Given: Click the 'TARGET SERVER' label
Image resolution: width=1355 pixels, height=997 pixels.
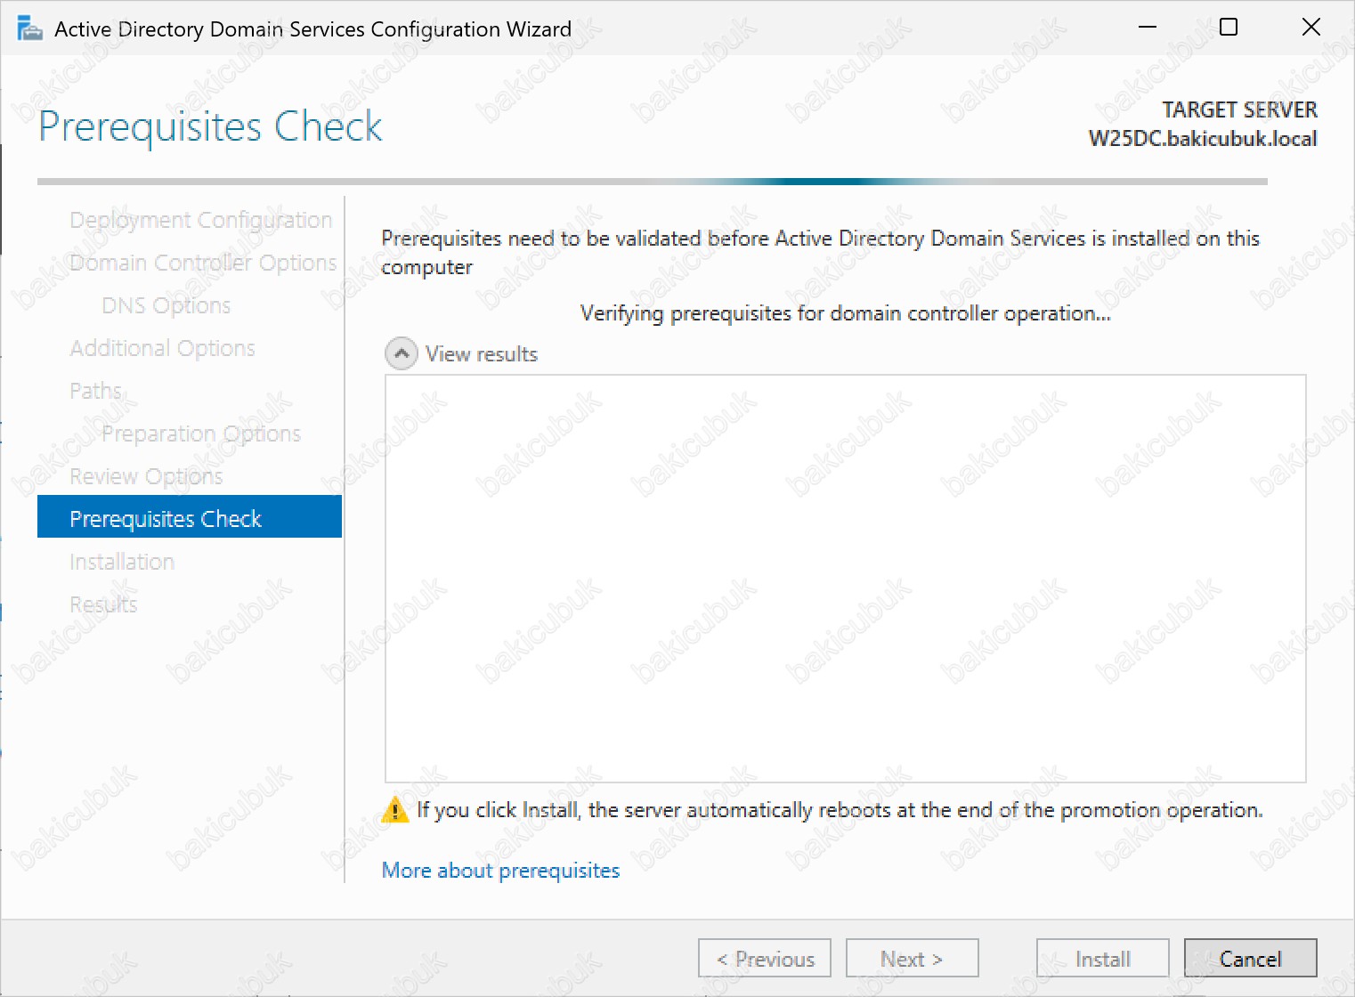Looking at the screenshot, I should pos(1239,109).
